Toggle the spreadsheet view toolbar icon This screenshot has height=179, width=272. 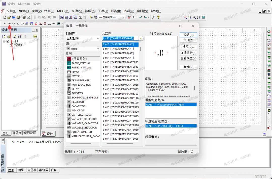[x=66, y=17]
